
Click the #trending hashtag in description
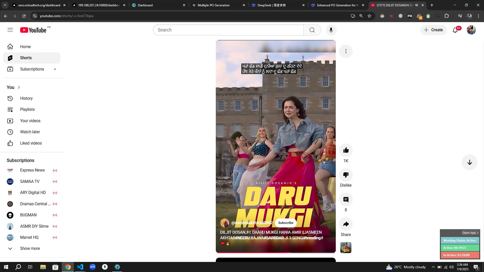point(312,238)
